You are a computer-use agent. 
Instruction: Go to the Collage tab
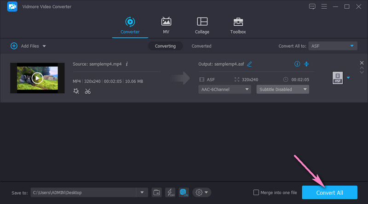202,26
